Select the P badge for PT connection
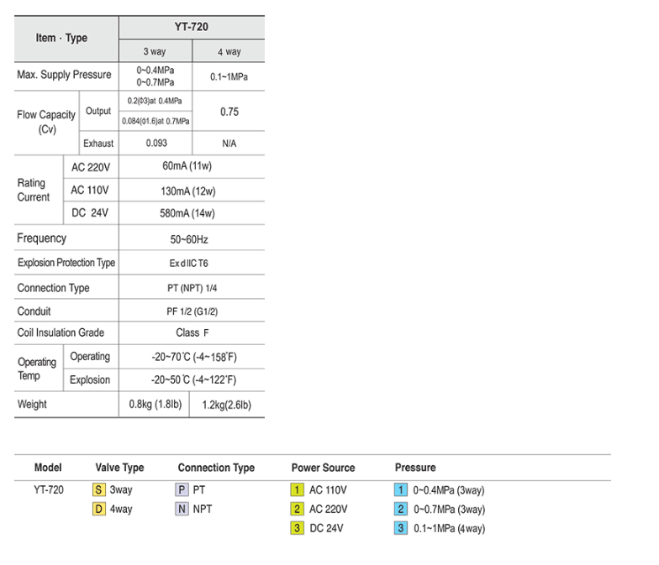Viewport: 659px width, 565px height. tap(182, 490)
